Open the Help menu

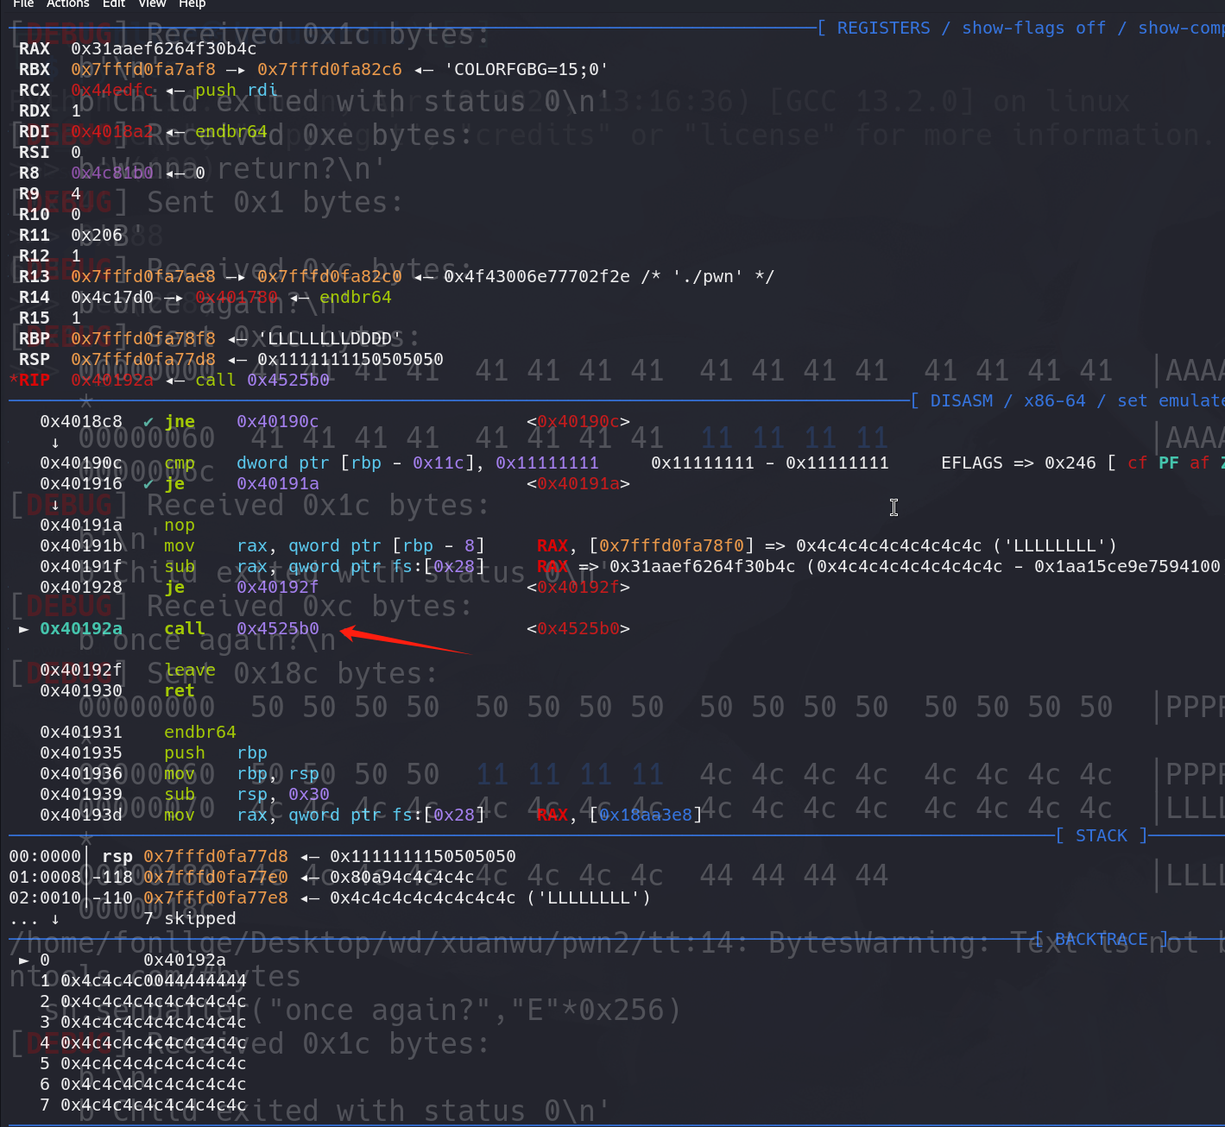pos(192,3)
